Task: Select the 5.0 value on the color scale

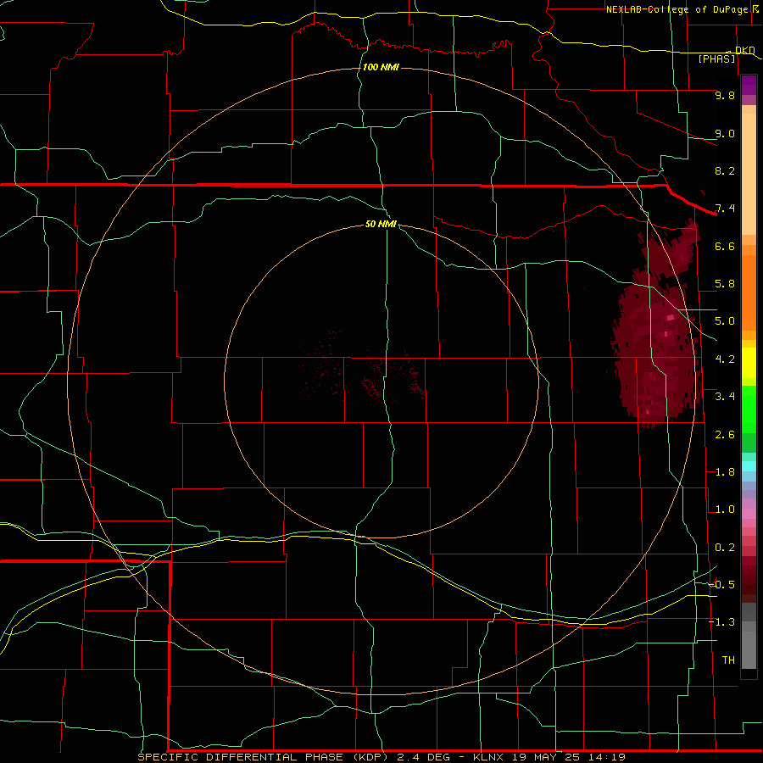Action: pos(725,321)
